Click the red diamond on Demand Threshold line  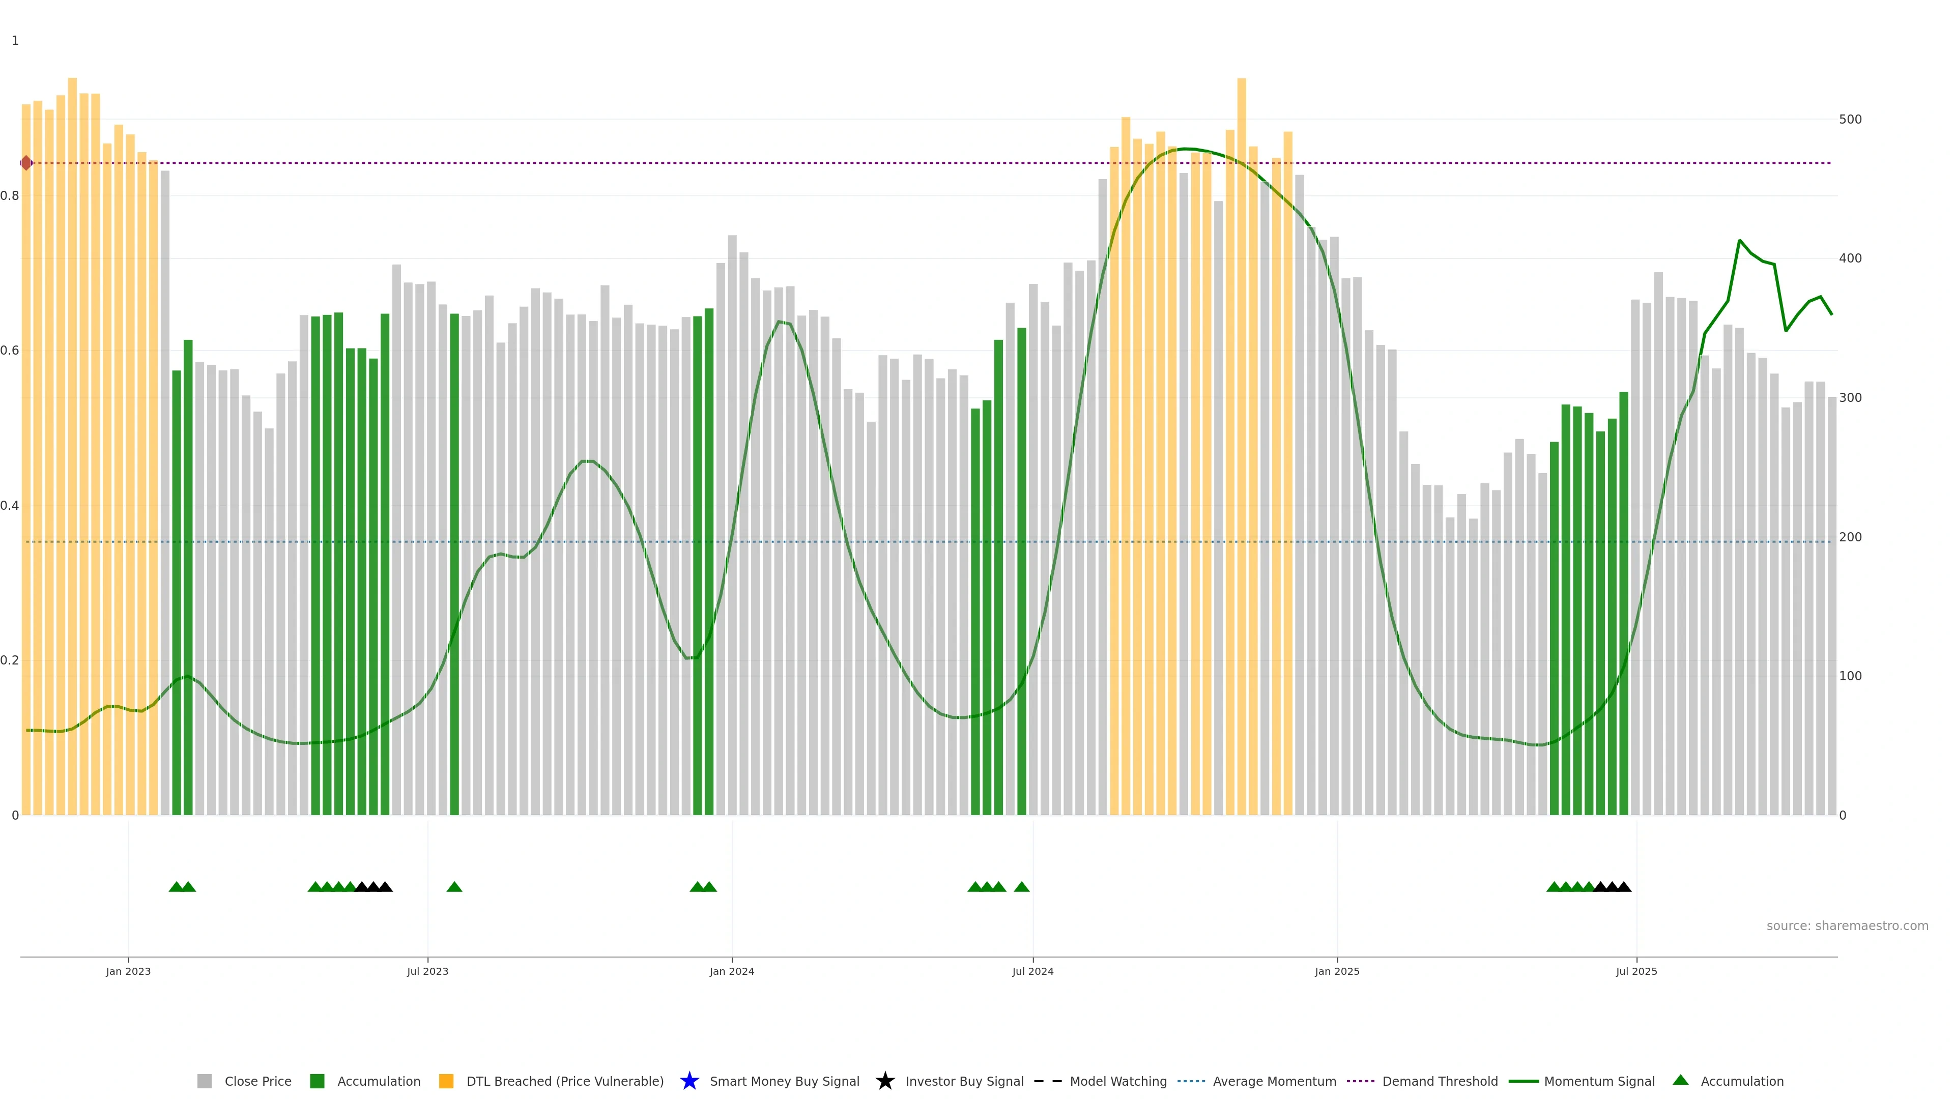click(26, 163)
